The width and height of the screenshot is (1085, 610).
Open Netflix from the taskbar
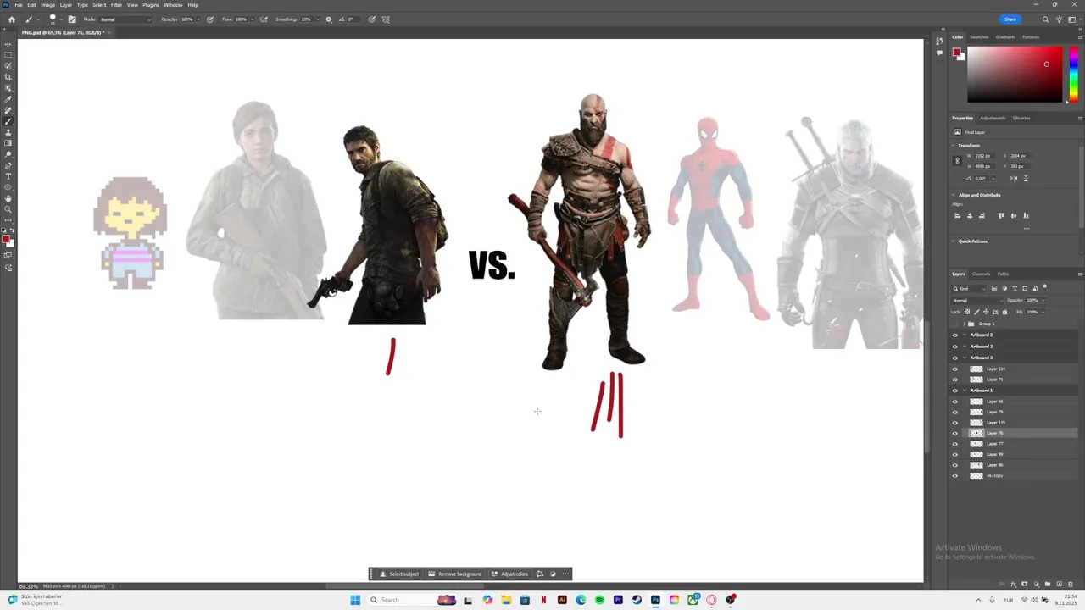click(543, 600)
